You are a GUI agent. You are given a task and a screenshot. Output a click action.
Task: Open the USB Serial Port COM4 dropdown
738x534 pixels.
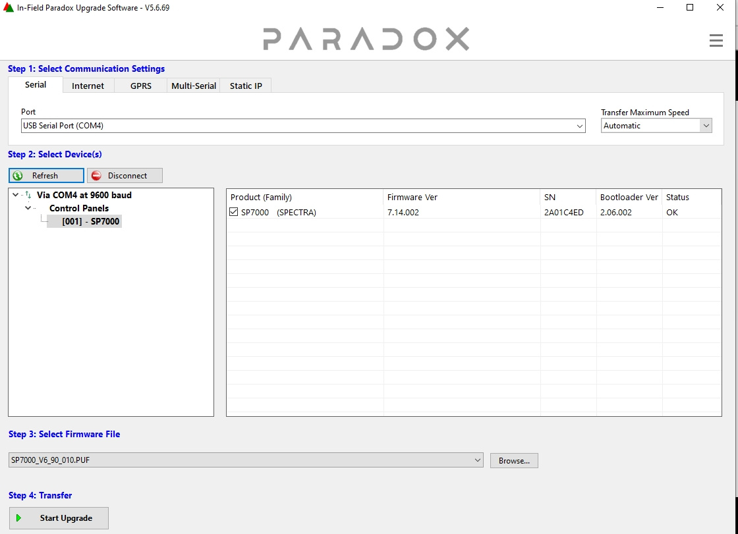pyautogui.click(x=579, y=125)
